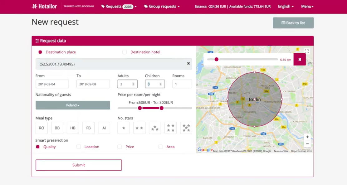Image resolution: width=347 pixels, height=185 pixels.
Task: Open the Requests menu
Action: pos(119,6)
